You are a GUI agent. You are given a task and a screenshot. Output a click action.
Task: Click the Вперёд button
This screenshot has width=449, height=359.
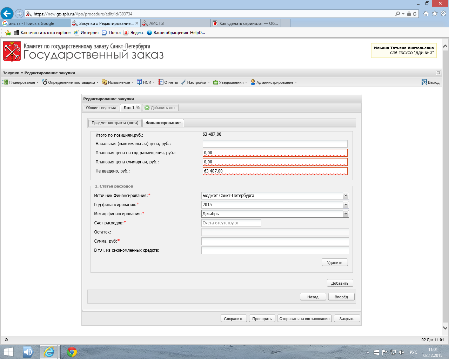point(341,297)
